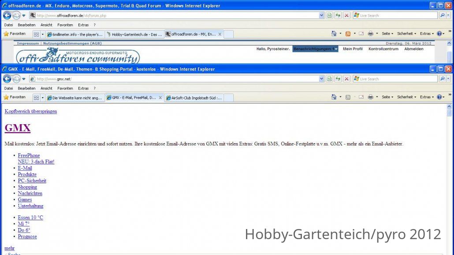Click the read mail icon in offroadforen window

(361, 33)
